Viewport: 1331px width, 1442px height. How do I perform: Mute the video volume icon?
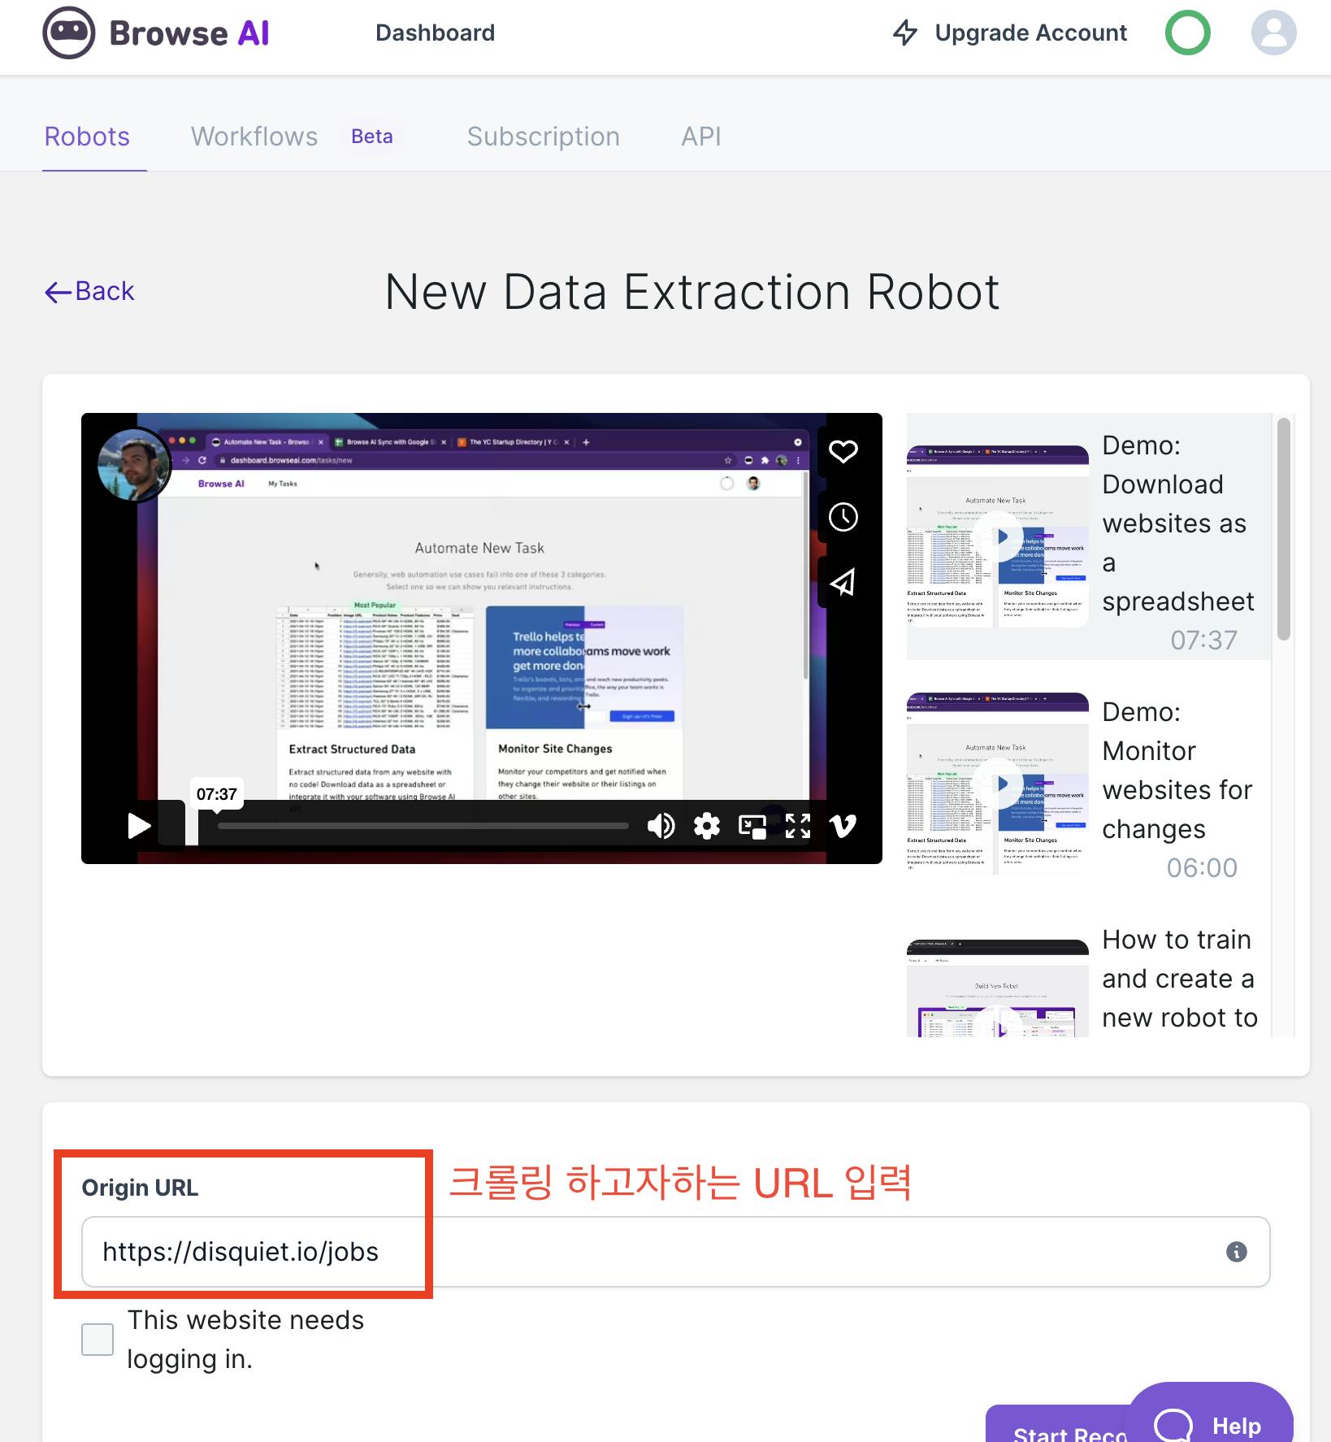click(x=661, y=826)
